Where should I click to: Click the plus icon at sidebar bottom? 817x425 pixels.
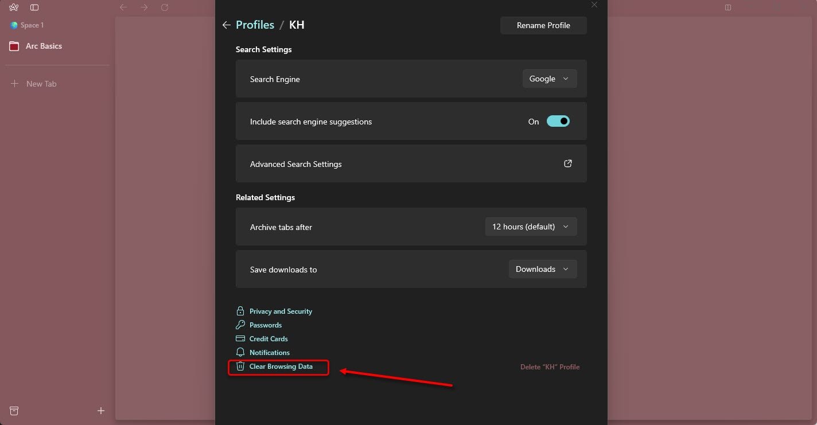101,411
